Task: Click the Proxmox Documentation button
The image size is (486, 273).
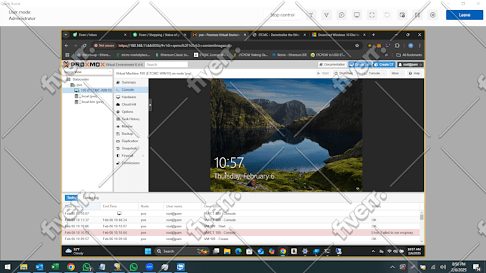Action: point(332,64)
